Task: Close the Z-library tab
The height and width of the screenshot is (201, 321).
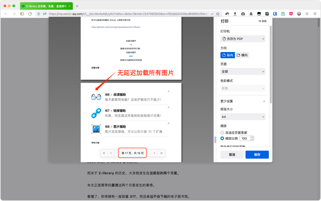Action: click(69, 6)
